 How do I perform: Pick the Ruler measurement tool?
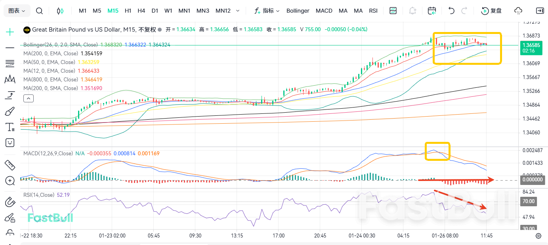[10, 165]
